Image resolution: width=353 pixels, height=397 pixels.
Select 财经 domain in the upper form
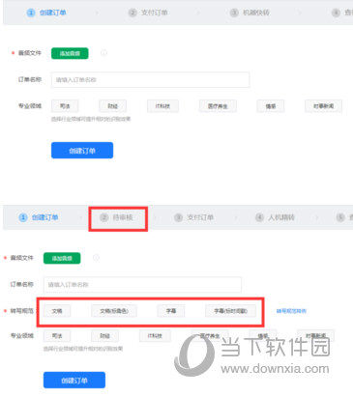pos(112,106)
